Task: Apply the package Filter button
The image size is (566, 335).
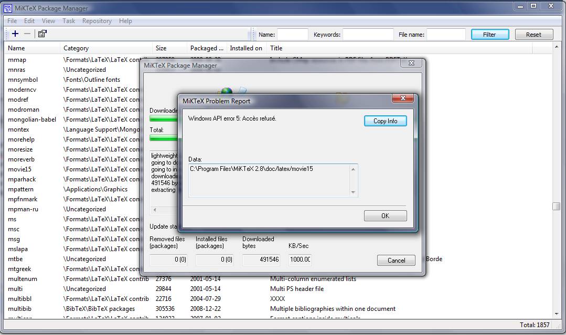Action: [x=490, y=34]
